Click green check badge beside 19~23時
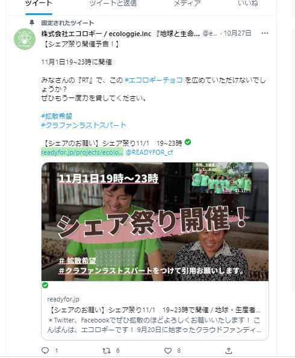The height and width of the screenshot is (358, 295). point(188,142)
